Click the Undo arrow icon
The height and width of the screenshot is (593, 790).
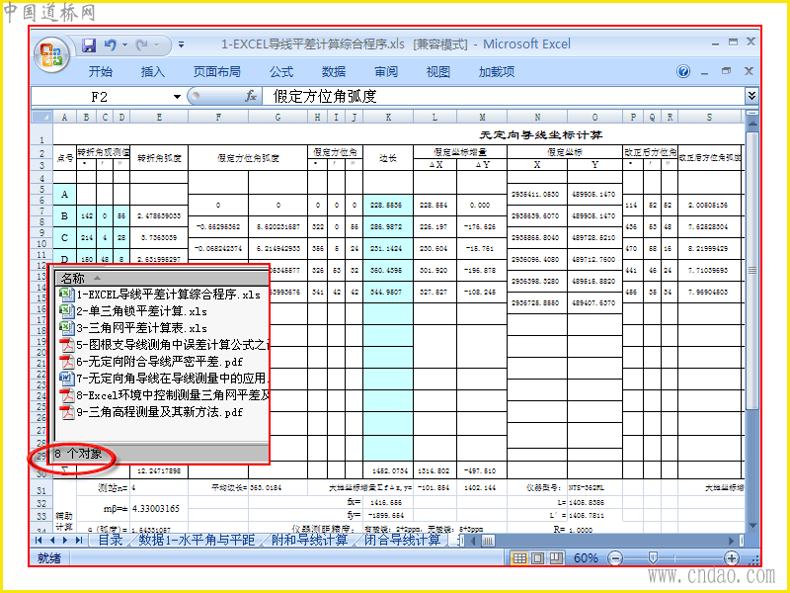click(111, 44)
